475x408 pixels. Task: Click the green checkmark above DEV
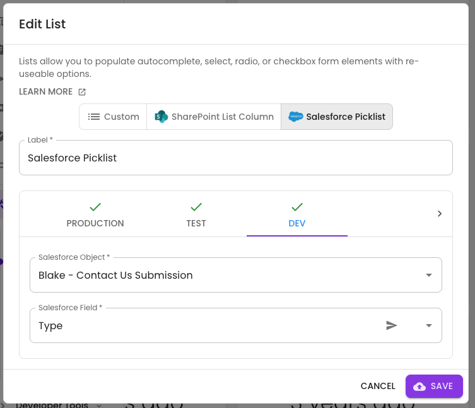click(297, 207)
